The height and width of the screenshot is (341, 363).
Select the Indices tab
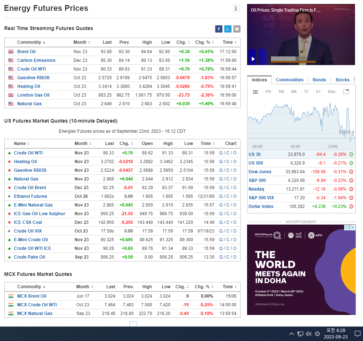[259, 80]
